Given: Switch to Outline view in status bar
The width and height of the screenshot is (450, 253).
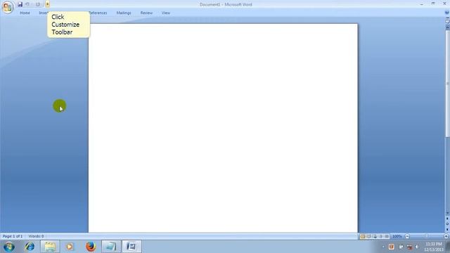Looking at the screenshot, I should tap(381, 236).
